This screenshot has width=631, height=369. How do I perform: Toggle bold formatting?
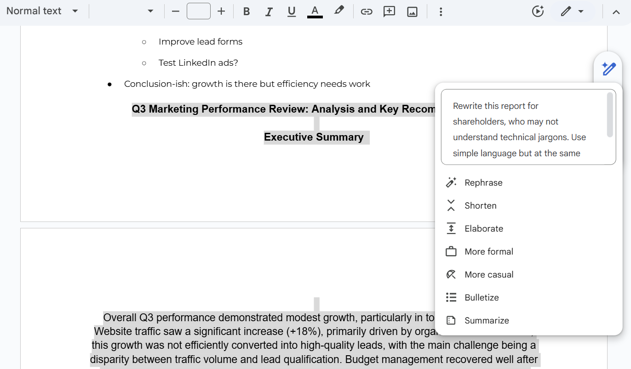(247, 11)
